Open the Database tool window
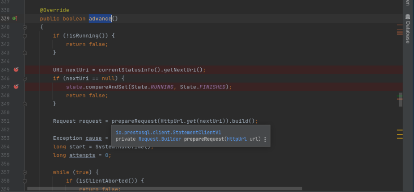Viewport: 414px width, 192px height. 408,29
